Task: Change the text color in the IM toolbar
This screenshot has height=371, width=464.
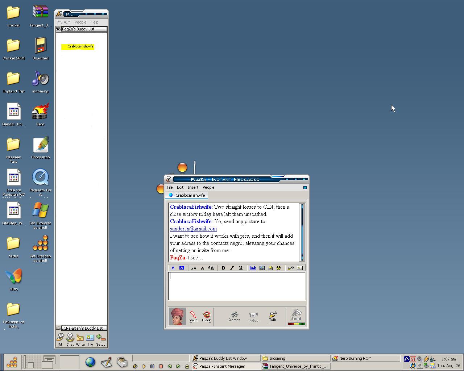Action: [x=173, y=268]
